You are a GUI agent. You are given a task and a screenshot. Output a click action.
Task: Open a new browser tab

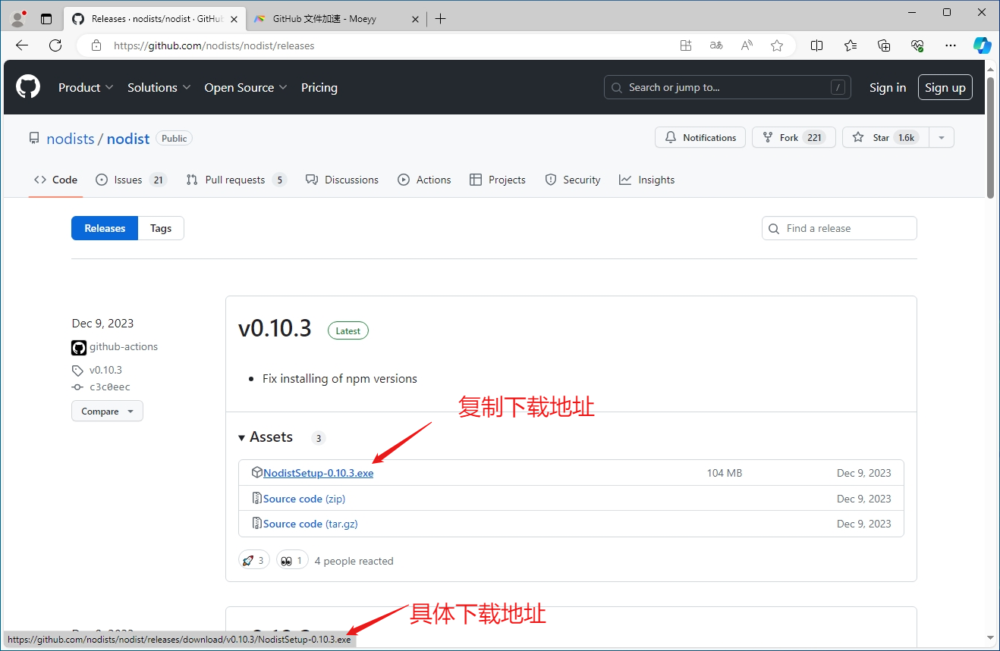pyautogui.click(x=441, y=19)
